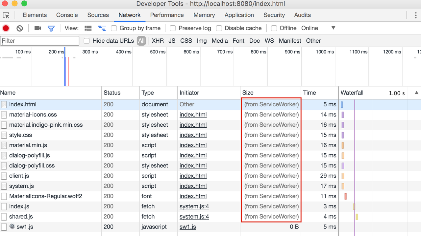This screenshot has height=236, width=421.
Task: Click file icon next to style.css
Action: 4,135
